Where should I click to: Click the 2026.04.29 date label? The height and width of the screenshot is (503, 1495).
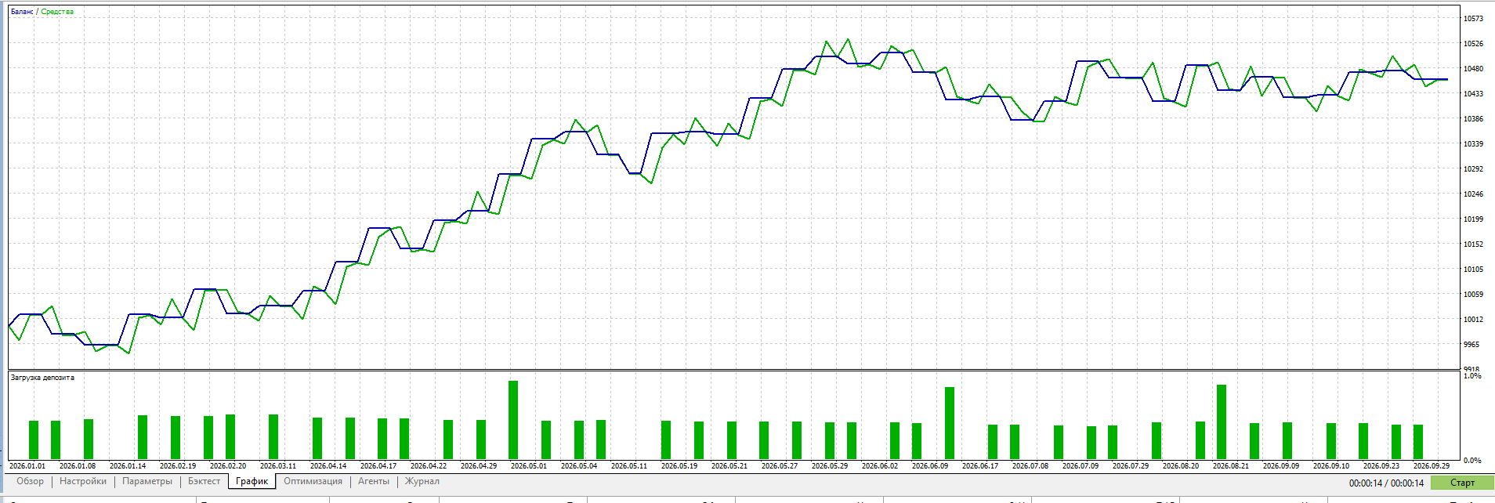tap(479, 466)
